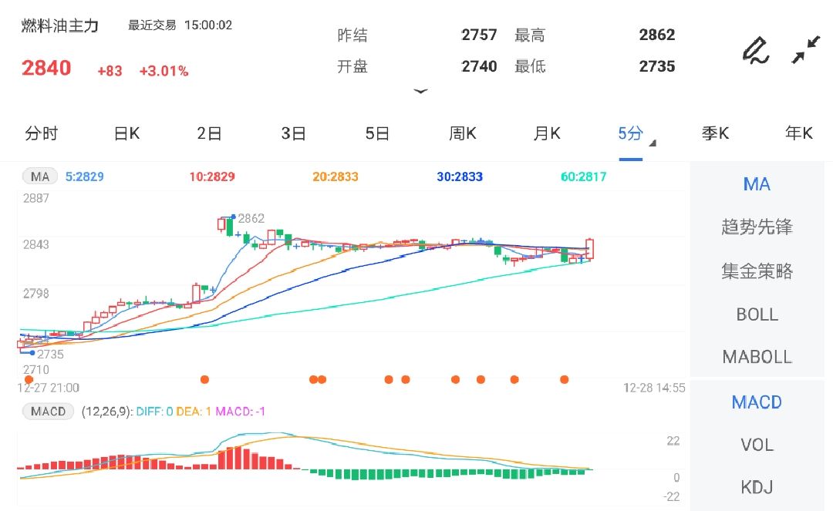Click the 开盘 value 2740
This screenshot has width=833, height=511.
tap(479, 66)
